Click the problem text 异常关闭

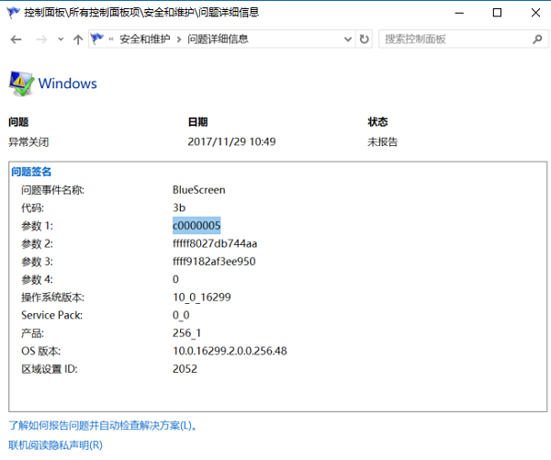tap(28, 142)
